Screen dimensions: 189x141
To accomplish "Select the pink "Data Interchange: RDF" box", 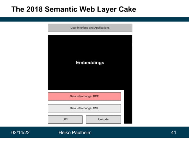I will tap(84, 96).
